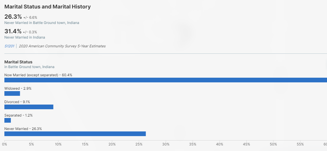Click the 'Marital Status and Marital History' heading

click(x=48, y=7)
